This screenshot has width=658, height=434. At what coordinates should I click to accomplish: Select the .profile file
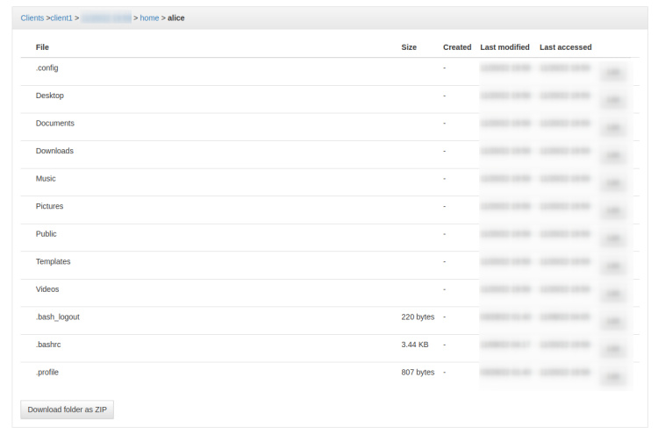coord(47,373)
